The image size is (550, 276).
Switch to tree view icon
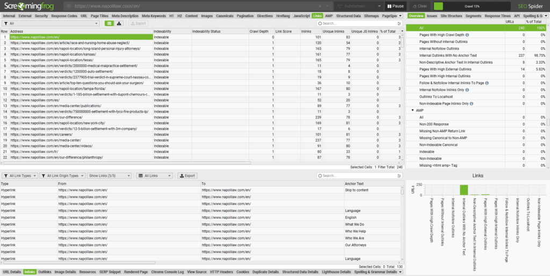coord(119,24)
